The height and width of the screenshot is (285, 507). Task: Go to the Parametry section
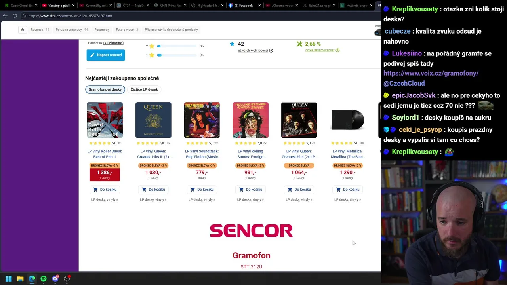coord(102,30)
